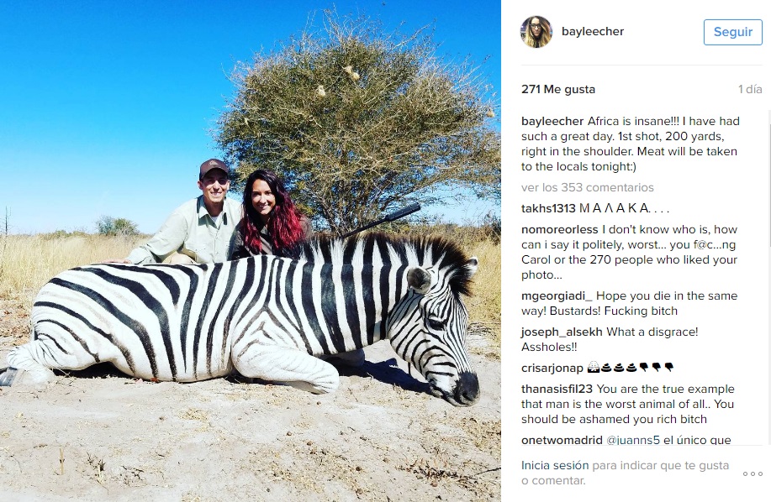Image resolution: width=771 pixels, height=502 pixels.
Task: Open the three-dots more options menu
Action: [753, 473]
